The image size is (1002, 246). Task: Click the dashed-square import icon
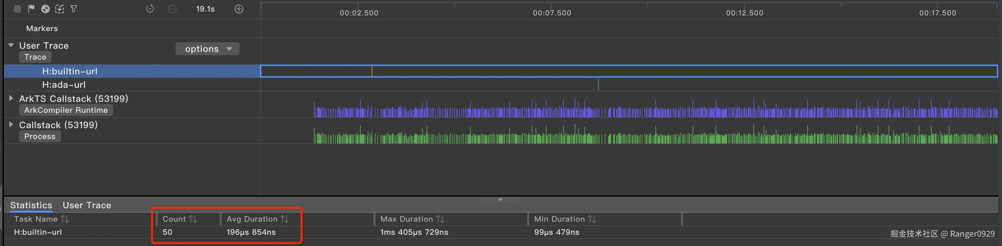(x=60, y=9)
